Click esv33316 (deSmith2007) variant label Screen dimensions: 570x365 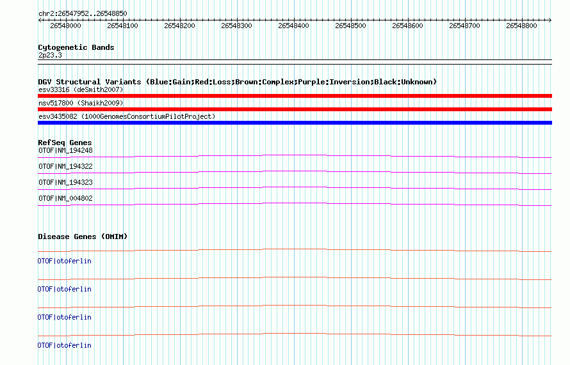(x=81, y=89)
